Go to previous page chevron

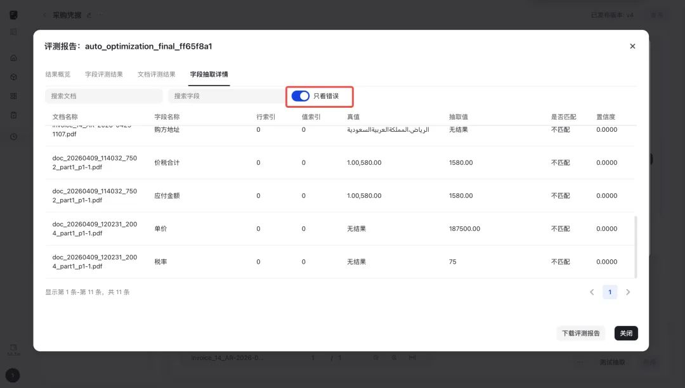coord(592,292)
